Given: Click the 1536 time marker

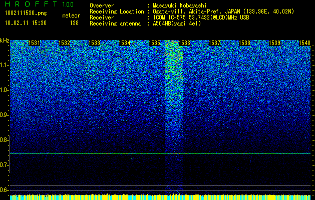Looking at the screenshot, I should click(184, 43).
